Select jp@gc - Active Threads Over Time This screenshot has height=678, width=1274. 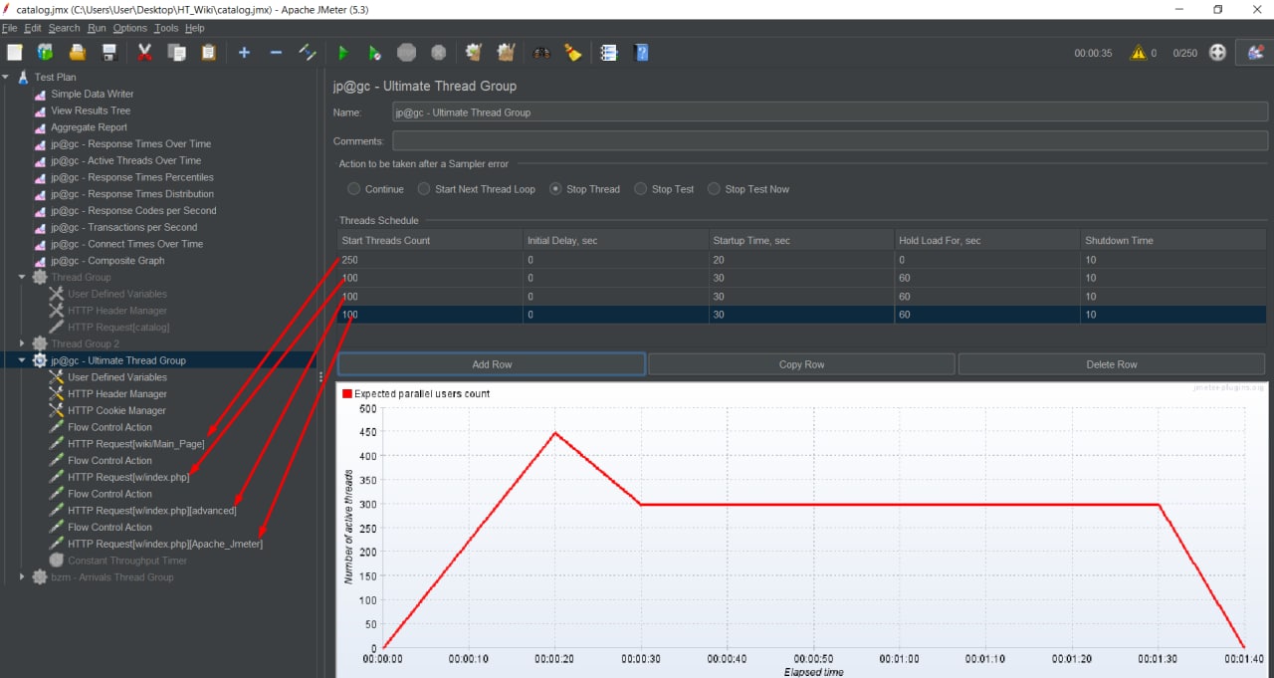click(126, 160)
